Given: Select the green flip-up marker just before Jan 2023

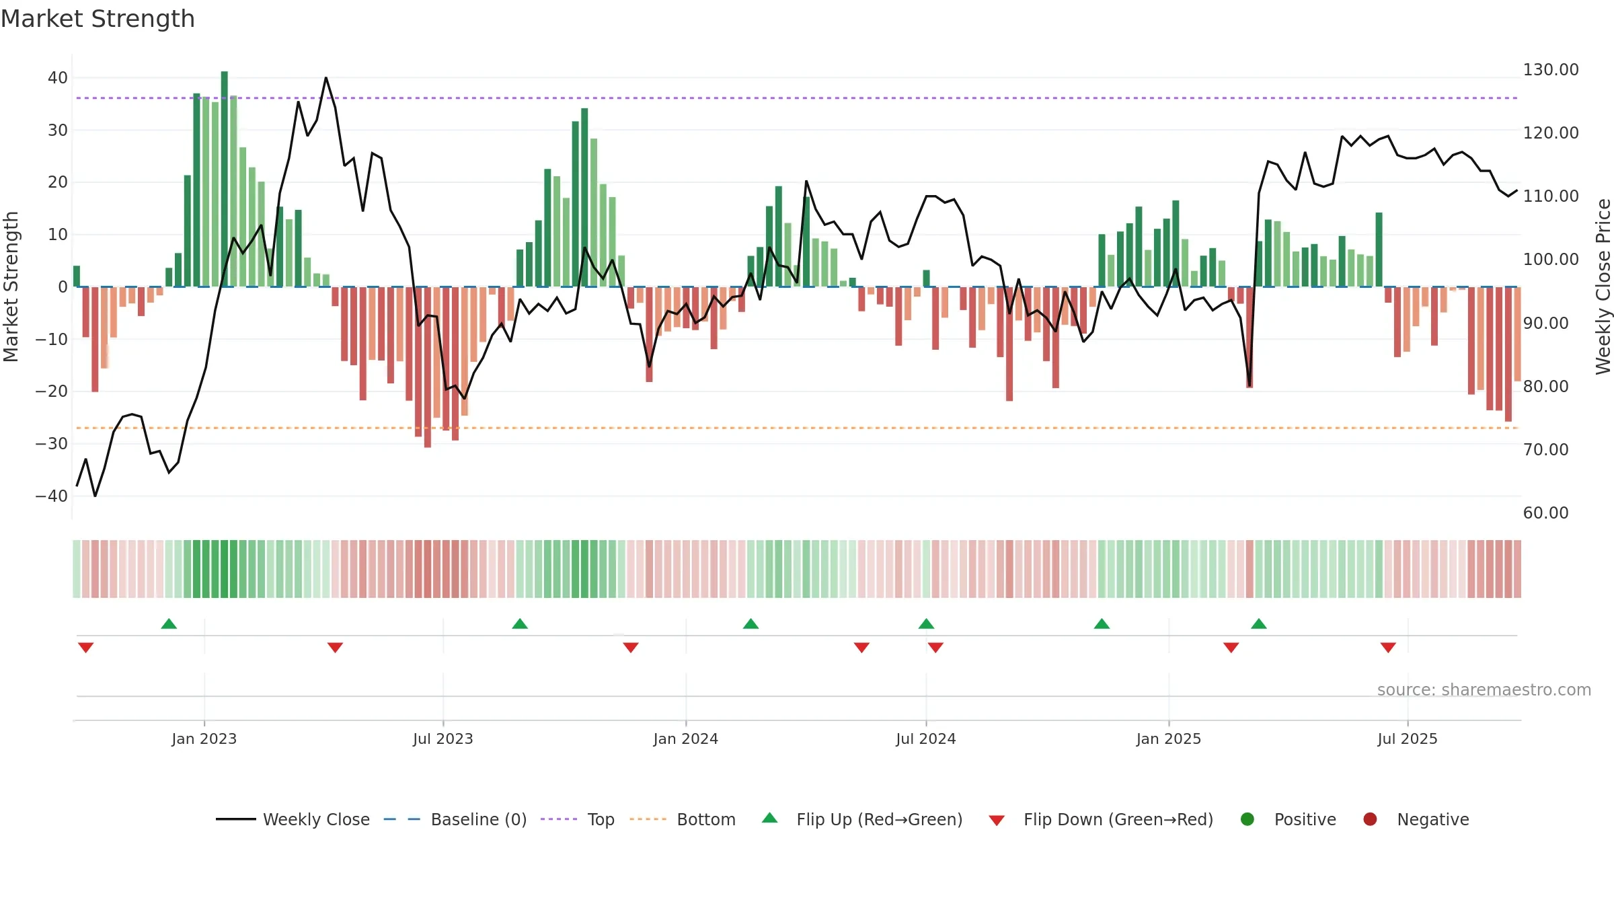Looking at the screenshot, I should click(x=169, y=623).
